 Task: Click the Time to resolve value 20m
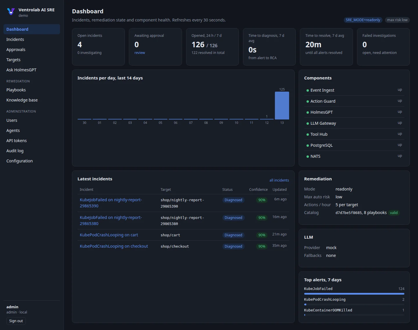(313, 45)
